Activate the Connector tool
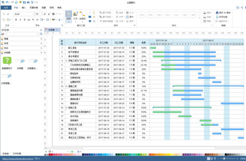Screen dimensions: 246x161 pyautogui.click(x=82, y=16)
